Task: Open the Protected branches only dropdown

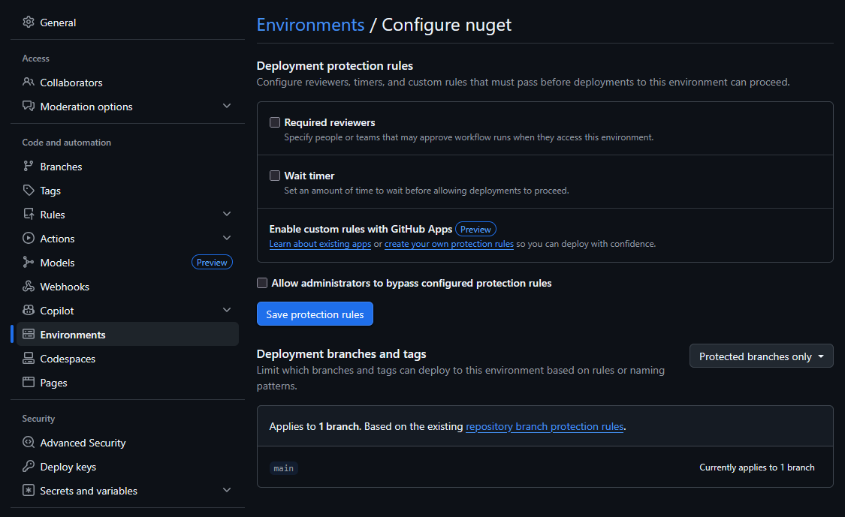Action: click(x=761, y=356)
